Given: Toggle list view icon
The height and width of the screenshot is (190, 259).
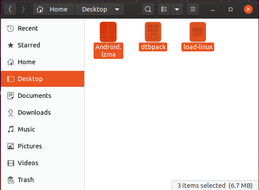Looking at the screenshot, I should 164,9.
